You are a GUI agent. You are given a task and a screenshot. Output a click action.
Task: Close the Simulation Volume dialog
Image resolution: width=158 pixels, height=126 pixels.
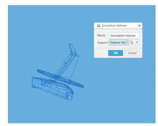(139, 26)
